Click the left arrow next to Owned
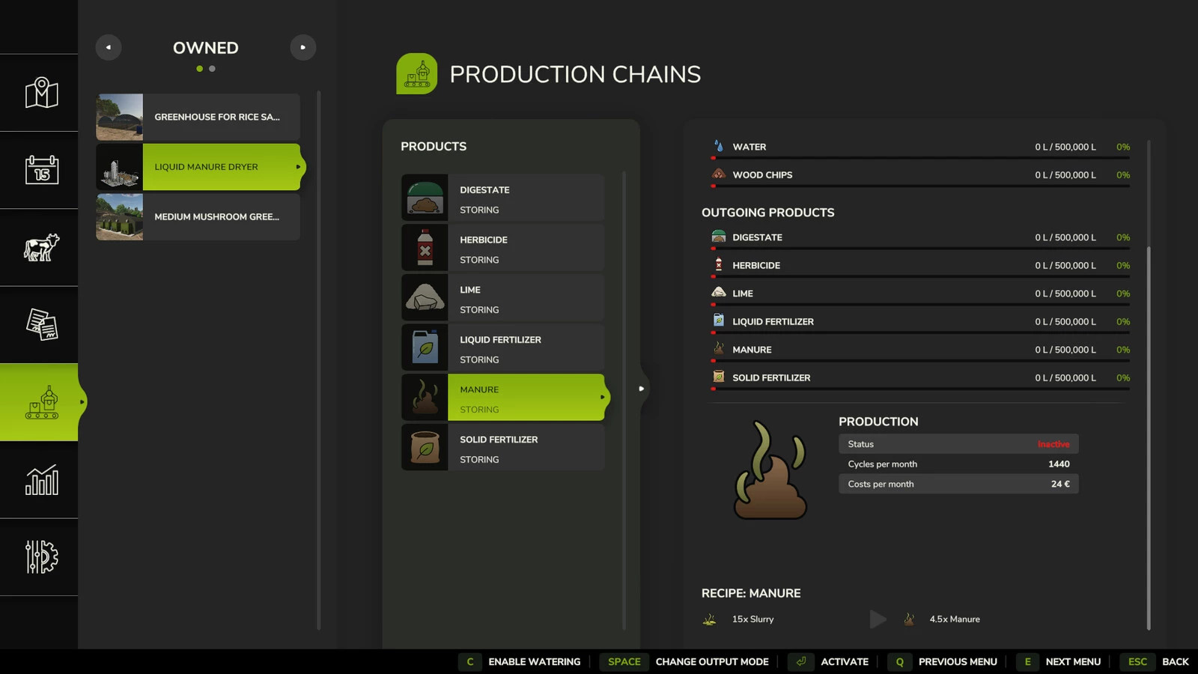 [109, 47]
